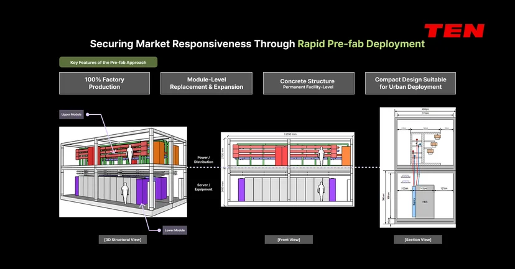Click the [Front View] caption
515x269 pixels.
click(x=289, y=240)
